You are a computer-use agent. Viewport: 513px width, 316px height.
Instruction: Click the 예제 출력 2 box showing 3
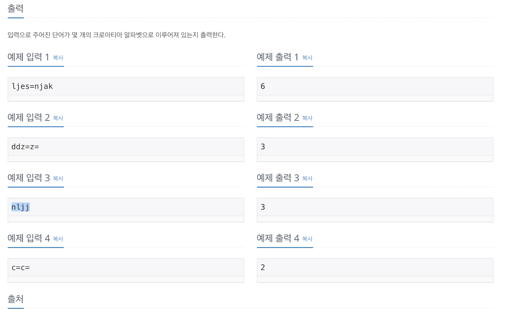point(375,147)
